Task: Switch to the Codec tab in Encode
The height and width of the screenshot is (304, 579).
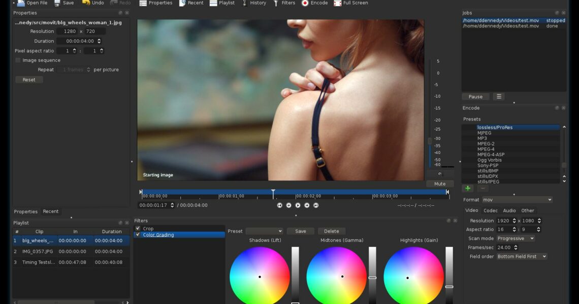Action: [490, 210]
